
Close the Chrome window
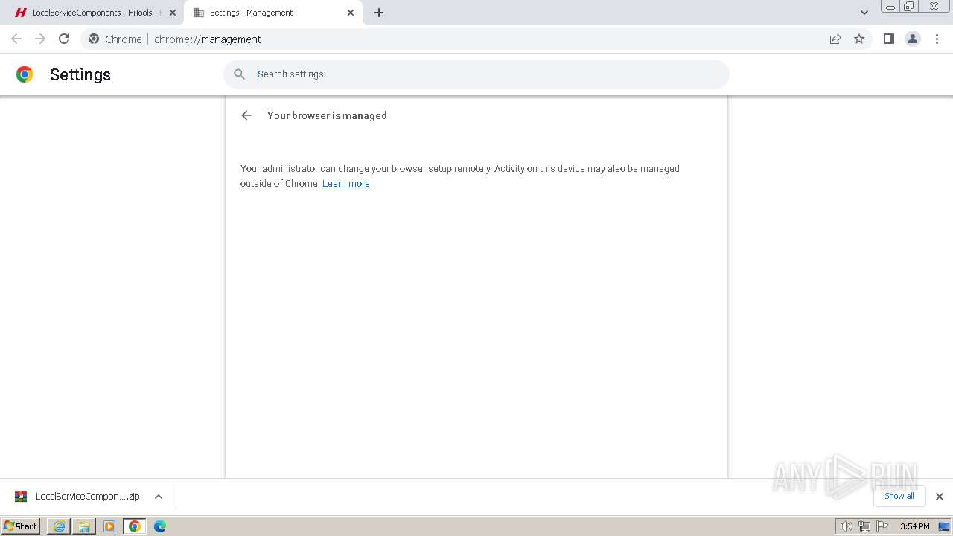point(934,7)
